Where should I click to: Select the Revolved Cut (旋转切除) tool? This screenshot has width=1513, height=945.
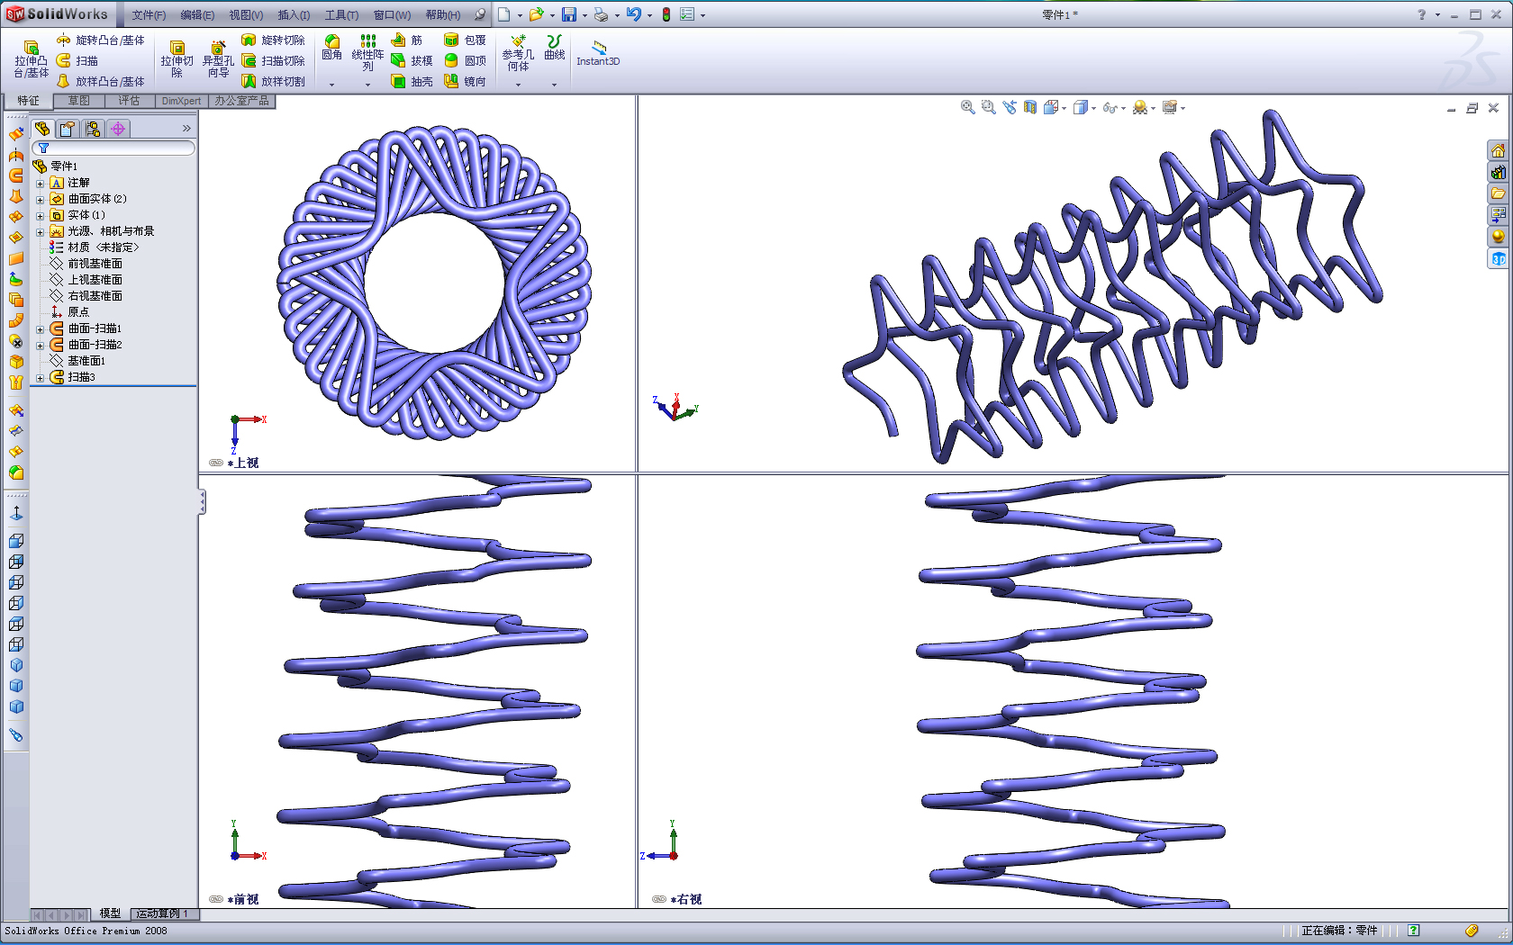274,40
